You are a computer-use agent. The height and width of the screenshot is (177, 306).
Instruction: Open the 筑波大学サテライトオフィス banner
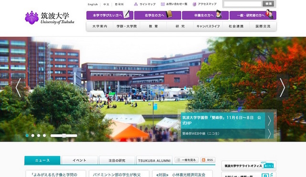[249, 166]
